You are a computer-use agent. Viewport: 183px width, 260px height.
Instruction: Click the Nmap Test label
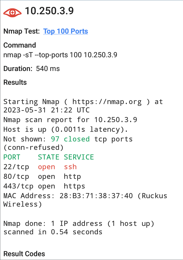pyautogui.click(x=22, y=31)
